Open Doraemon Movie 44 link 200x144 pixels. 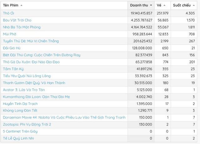tap(64, 117)
